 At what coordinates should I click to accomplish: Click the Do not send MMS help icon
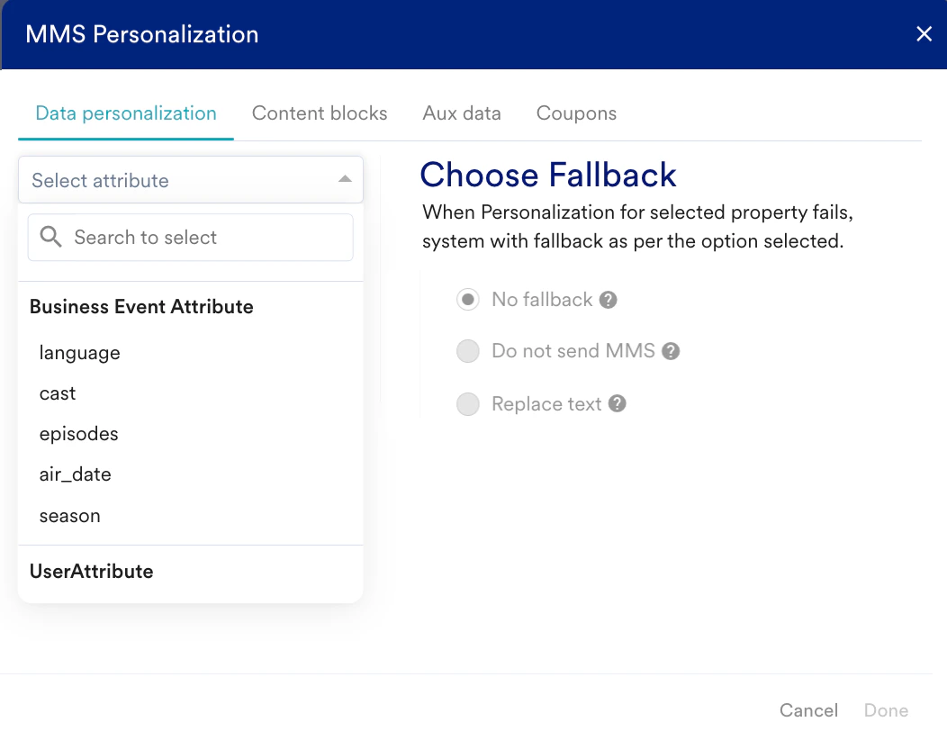pos(671,351)
